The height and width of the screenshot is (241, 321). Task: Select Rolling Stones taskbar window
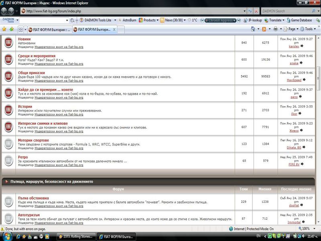pos(77,235)
